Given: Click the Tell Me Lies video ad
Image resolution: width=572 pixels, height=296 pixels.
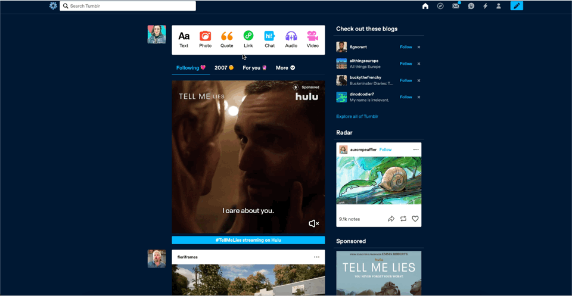Looking at the screenshot, I should click(x=248, y=157).
